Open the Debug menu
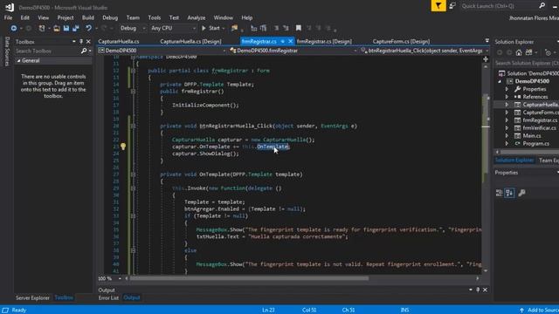The width and height of the screenshot is (559, 314). 110,17
